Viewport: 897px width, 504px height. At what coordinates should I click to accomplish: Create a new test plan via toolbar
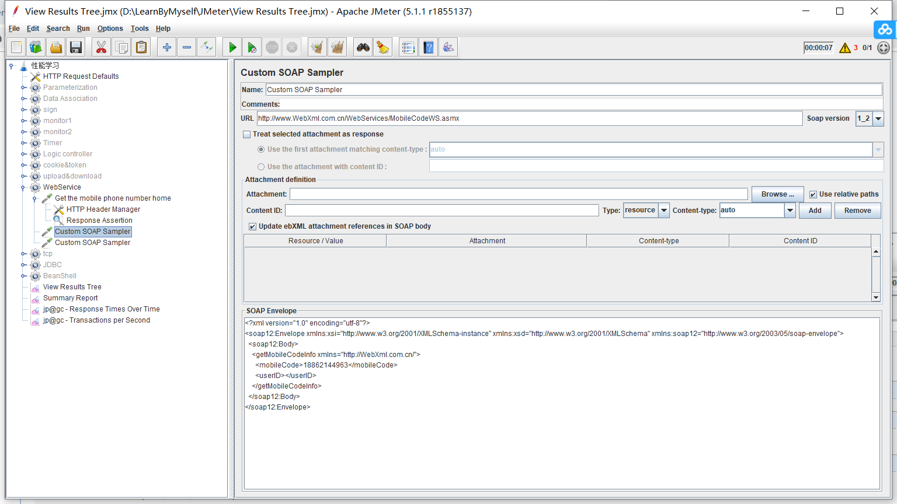[x=16, y=47]
